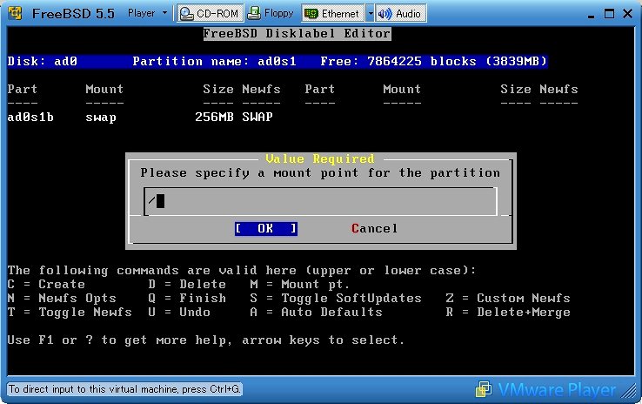Click the CD-ROM disc icon

pyautogui.click(x=186, y=13)
